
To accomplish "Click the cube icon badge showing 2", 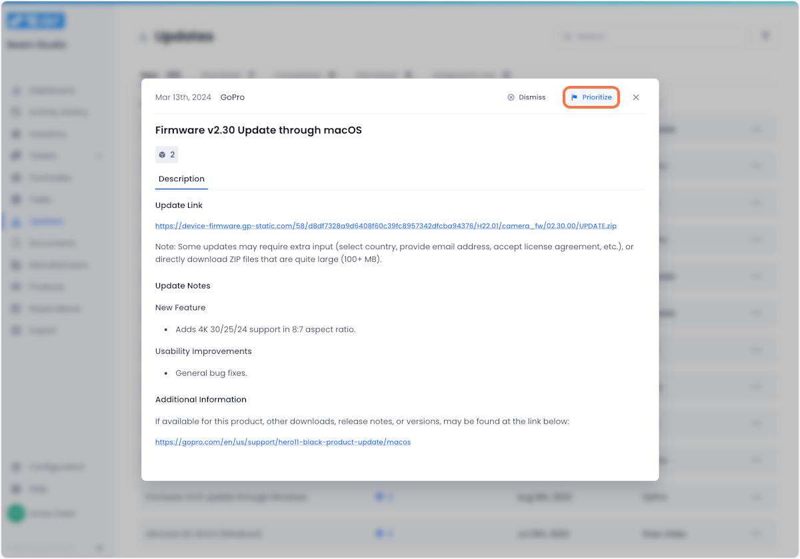I will (x=167, y=155).
